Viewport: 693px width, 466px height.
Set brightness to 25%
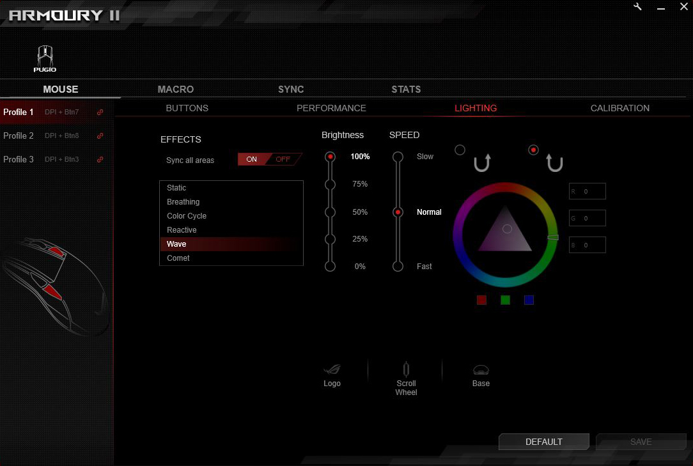pos(330,239)
